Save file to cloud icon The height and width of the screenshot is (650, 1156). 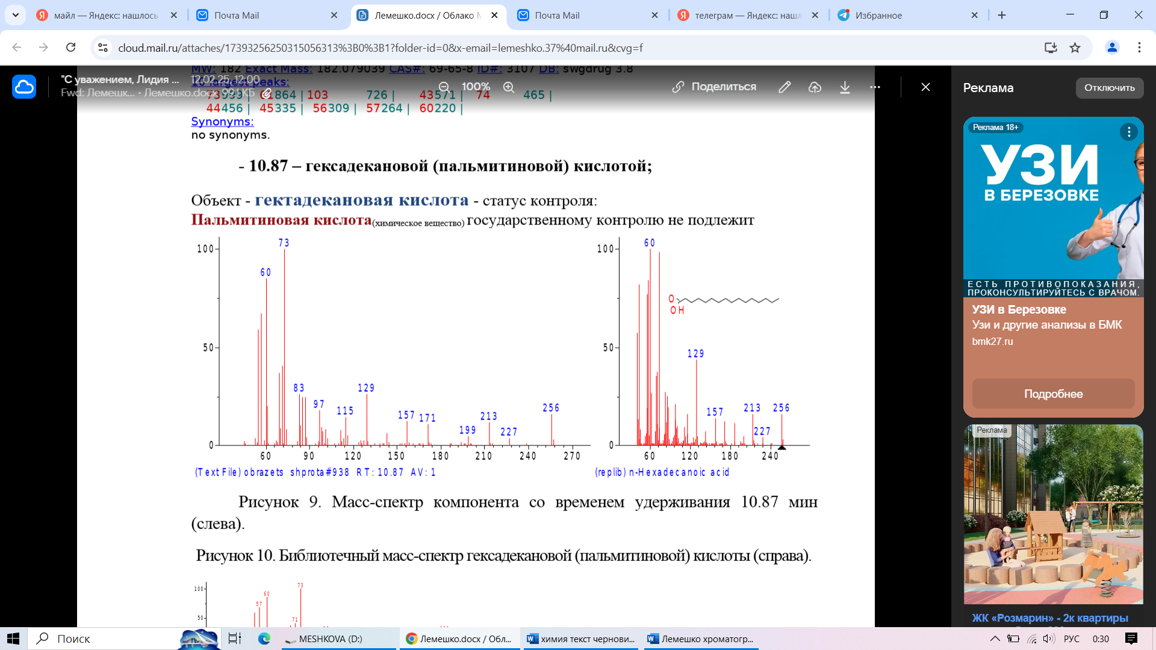click(815, 87)
